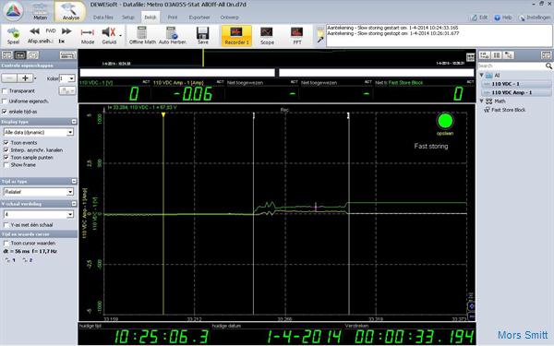Open the playback Mode selector
Image resolution: width=554 pixels, height=346 pixels.
[88, 36]
